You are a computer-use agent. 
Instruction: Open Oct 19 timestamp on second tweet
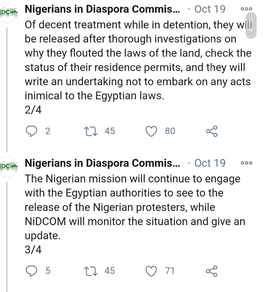coord(210,163)
